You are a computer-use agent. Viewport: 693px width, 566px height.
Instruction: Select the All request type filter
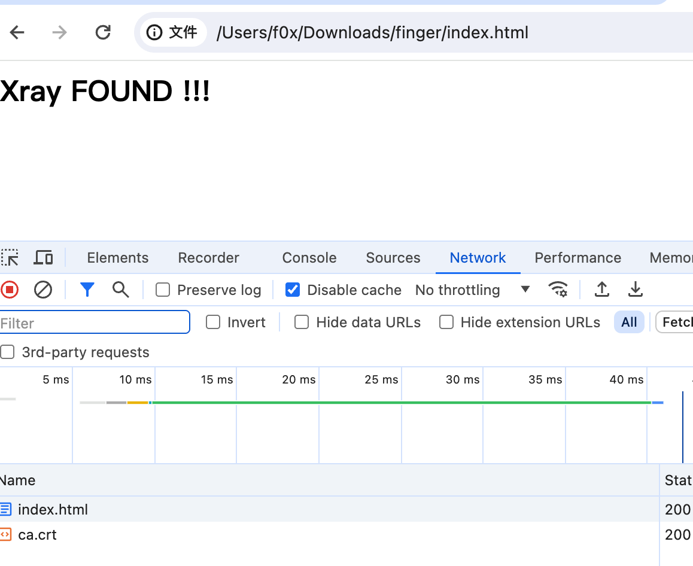click(x=629, y=322)
